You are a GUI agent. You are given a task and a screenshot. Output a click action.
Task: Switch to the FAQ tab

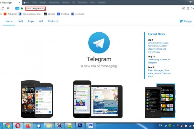tap(20, 21)
